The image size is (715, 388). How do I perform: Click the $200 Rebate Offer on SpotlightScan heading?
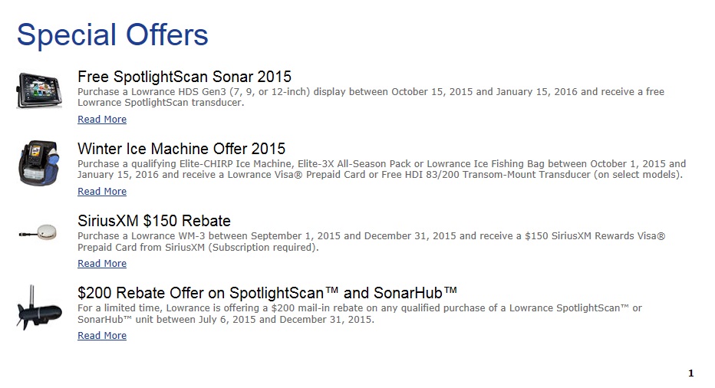[267, 293]
